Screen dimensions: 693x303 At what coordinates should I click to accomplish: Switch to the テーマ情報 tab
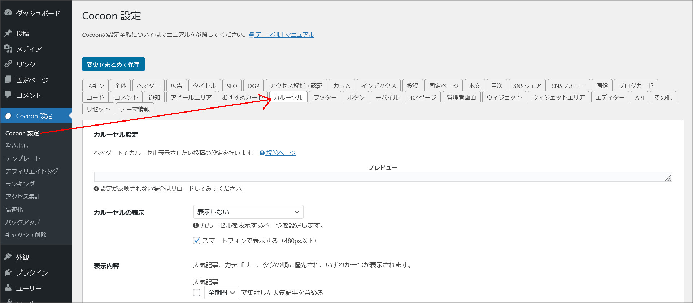coord(135,109)
